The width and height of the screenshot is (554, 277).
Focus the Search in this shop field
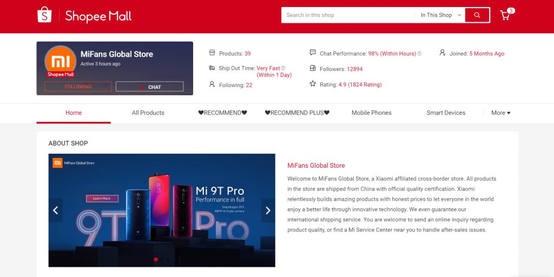tap(348, 15)
